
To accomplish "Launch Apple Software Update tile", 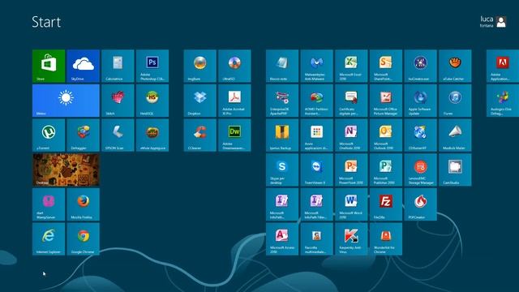I will pos(420,101).
